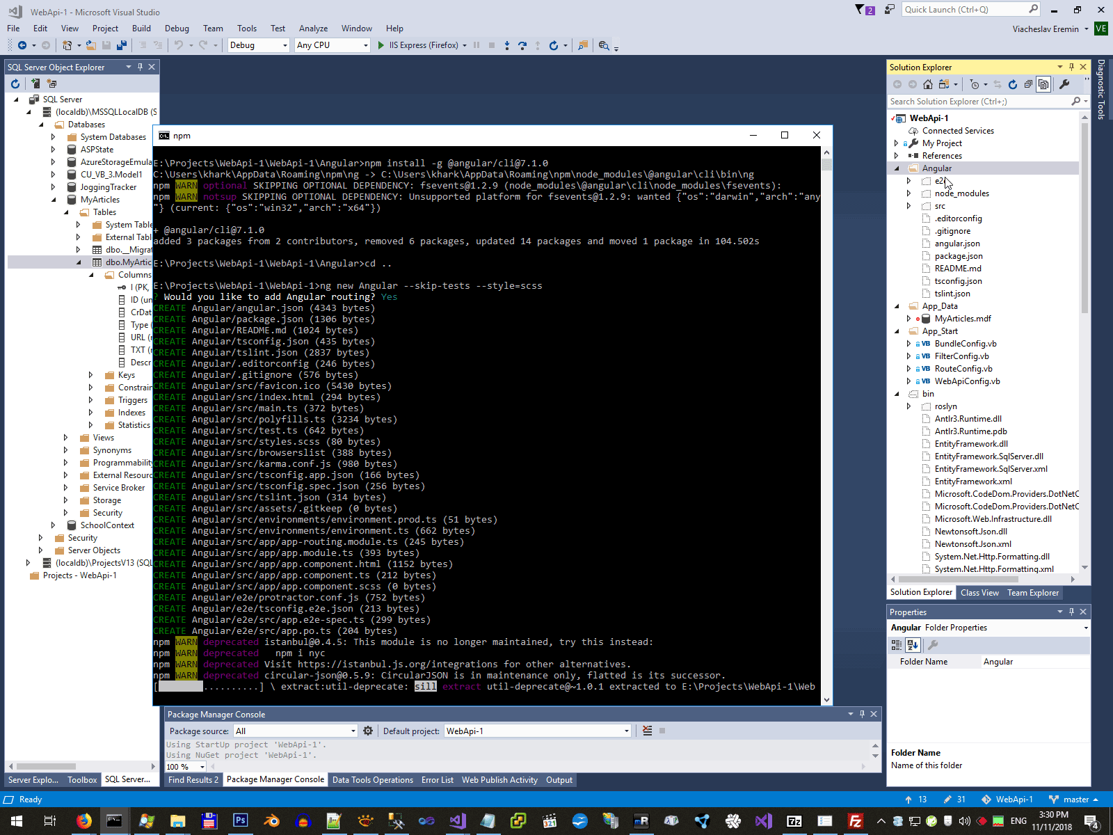Open the Analyze menu
The image size is (1113, 835).
click(x=313, y=29)
